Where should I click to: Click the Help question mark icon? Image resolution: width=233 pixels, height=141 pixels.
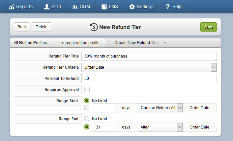point(168,7)
